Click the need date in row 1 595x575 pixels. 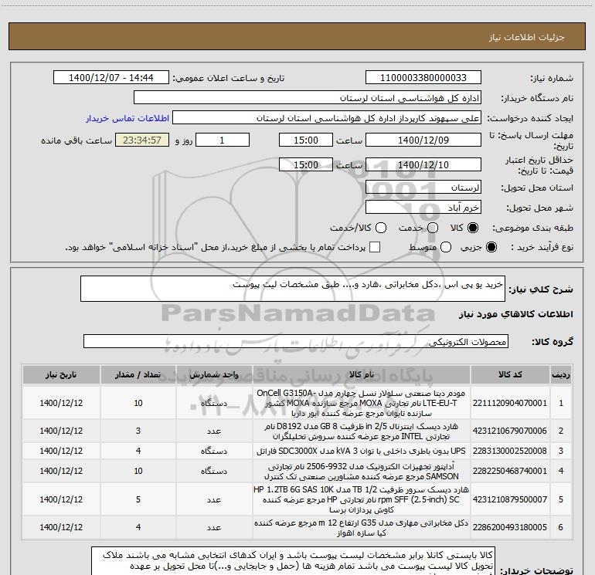tap(61, 403)
